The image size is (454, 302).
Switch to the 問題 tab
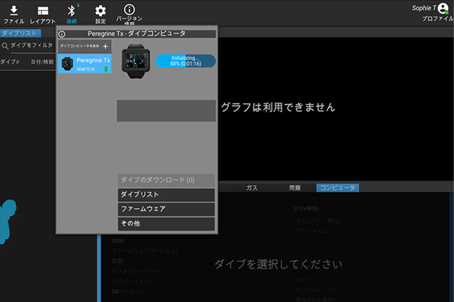point(295,188)
